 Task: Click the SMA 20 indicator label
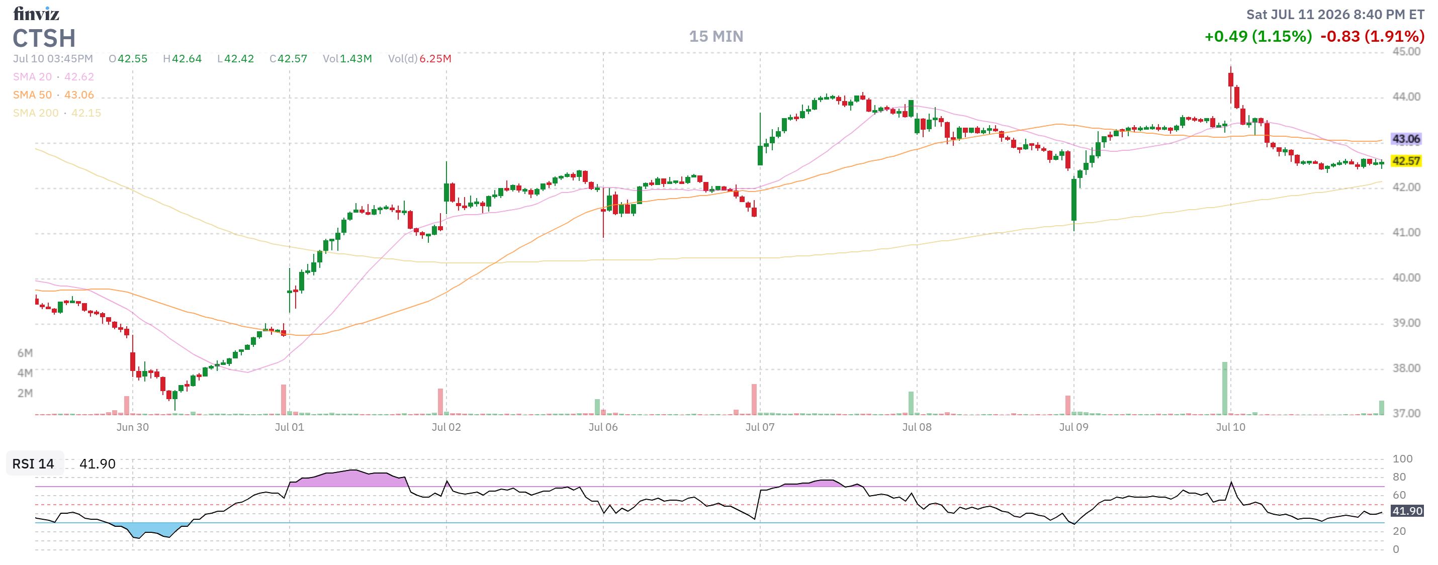(x=54, y=77)
